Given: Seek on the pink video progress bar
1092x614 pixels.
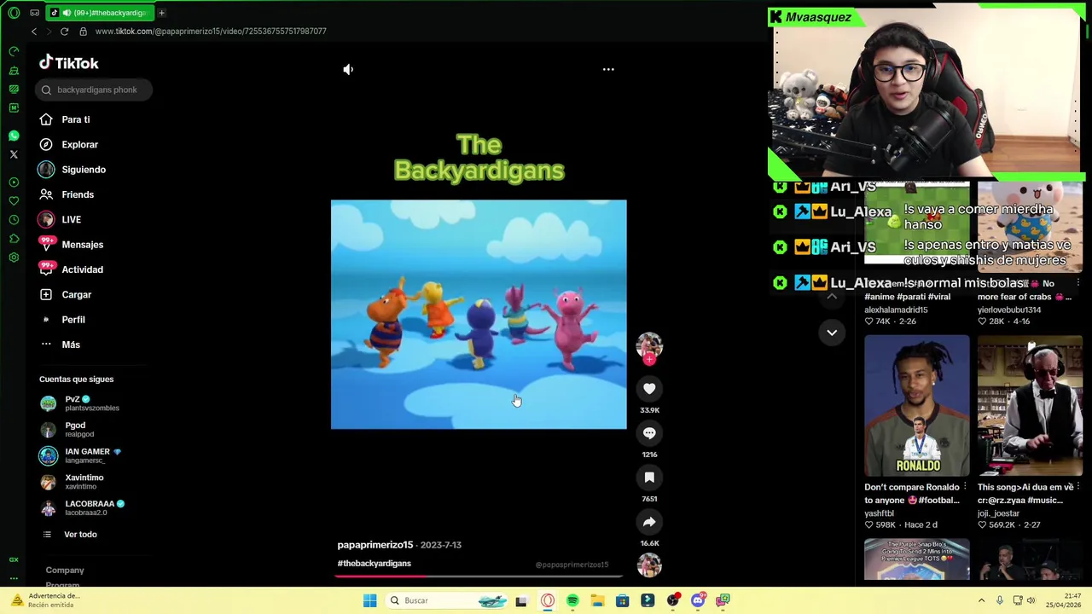Looking at the screenshot, I should [x=479, y=576].
